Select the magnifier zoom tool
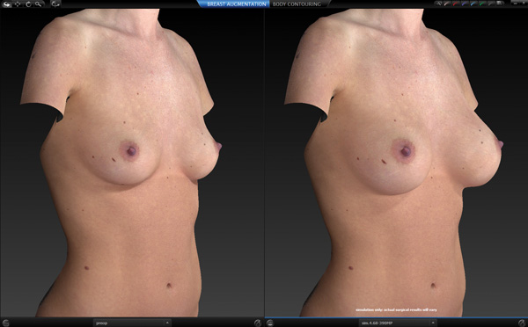 39,4
